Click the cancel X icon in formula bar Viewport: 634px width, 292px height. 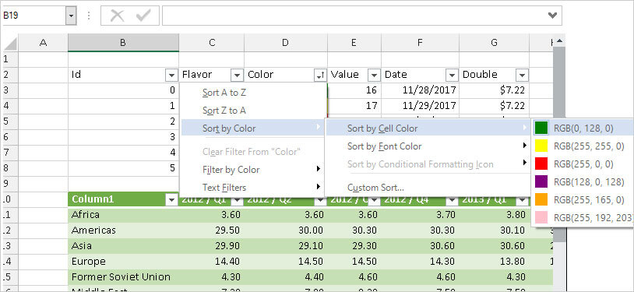click(x=118, y=16)
